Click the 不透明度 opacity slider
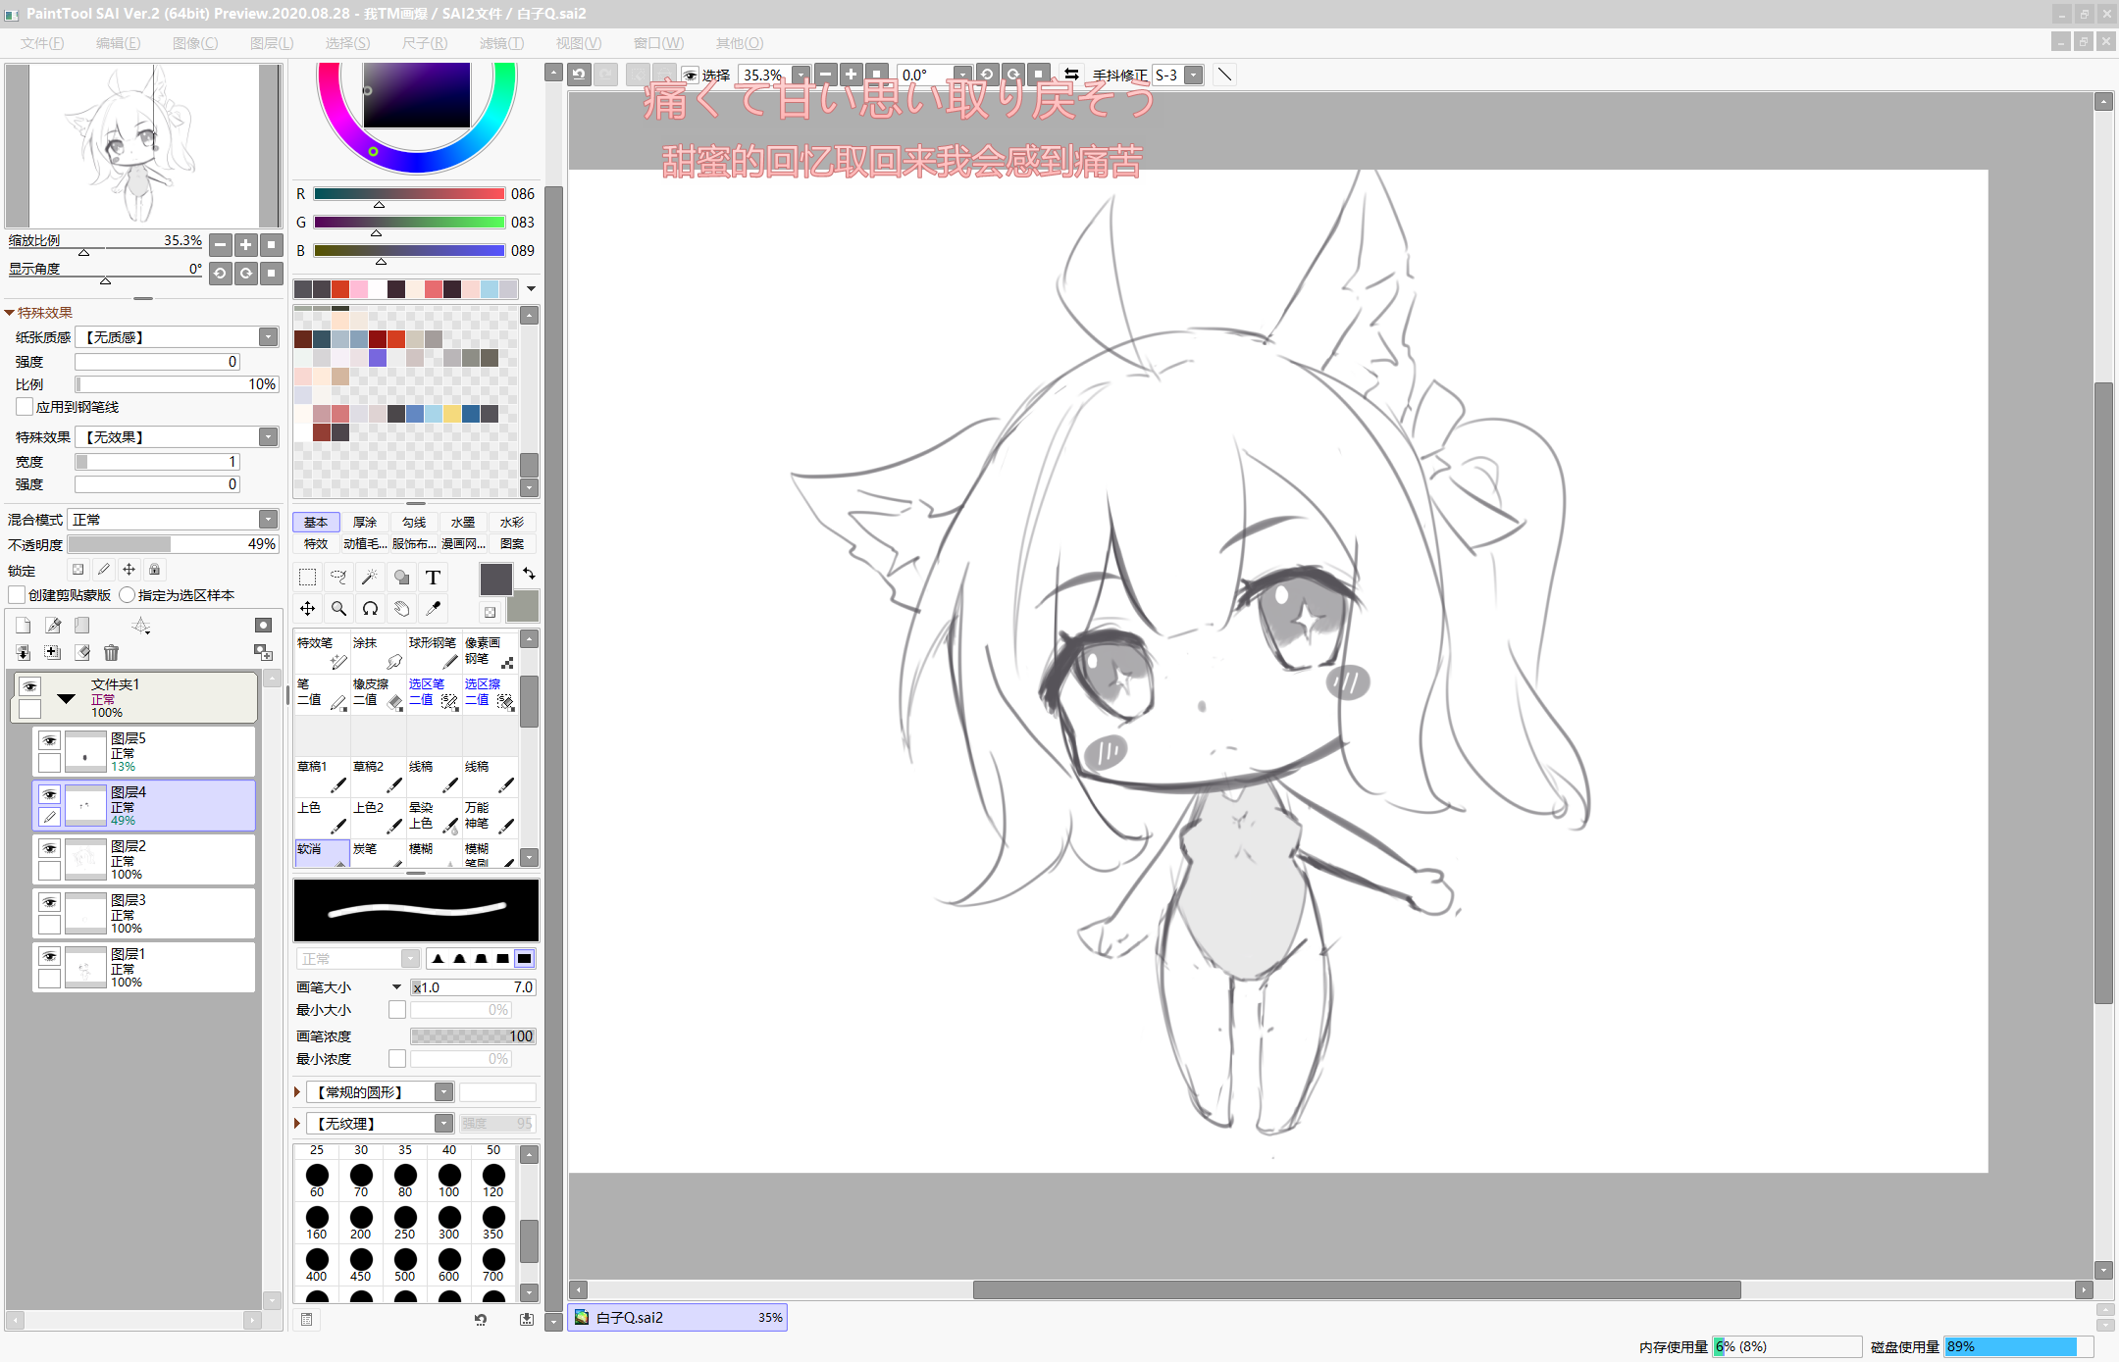Image resolution: width=2119 pixels, height=1362 pixels. click(x=172, y=544)
